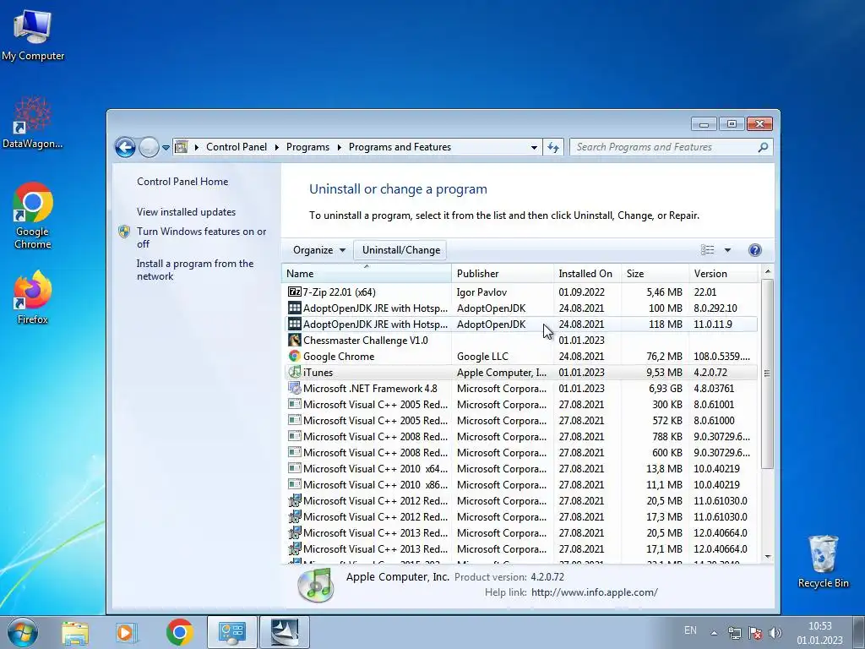
Task: Sort by Publisher column header
Action: coord(502,273)
